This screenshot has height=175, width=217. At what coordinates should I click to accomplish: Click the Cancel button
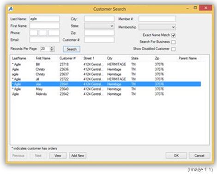click(199, 156)
